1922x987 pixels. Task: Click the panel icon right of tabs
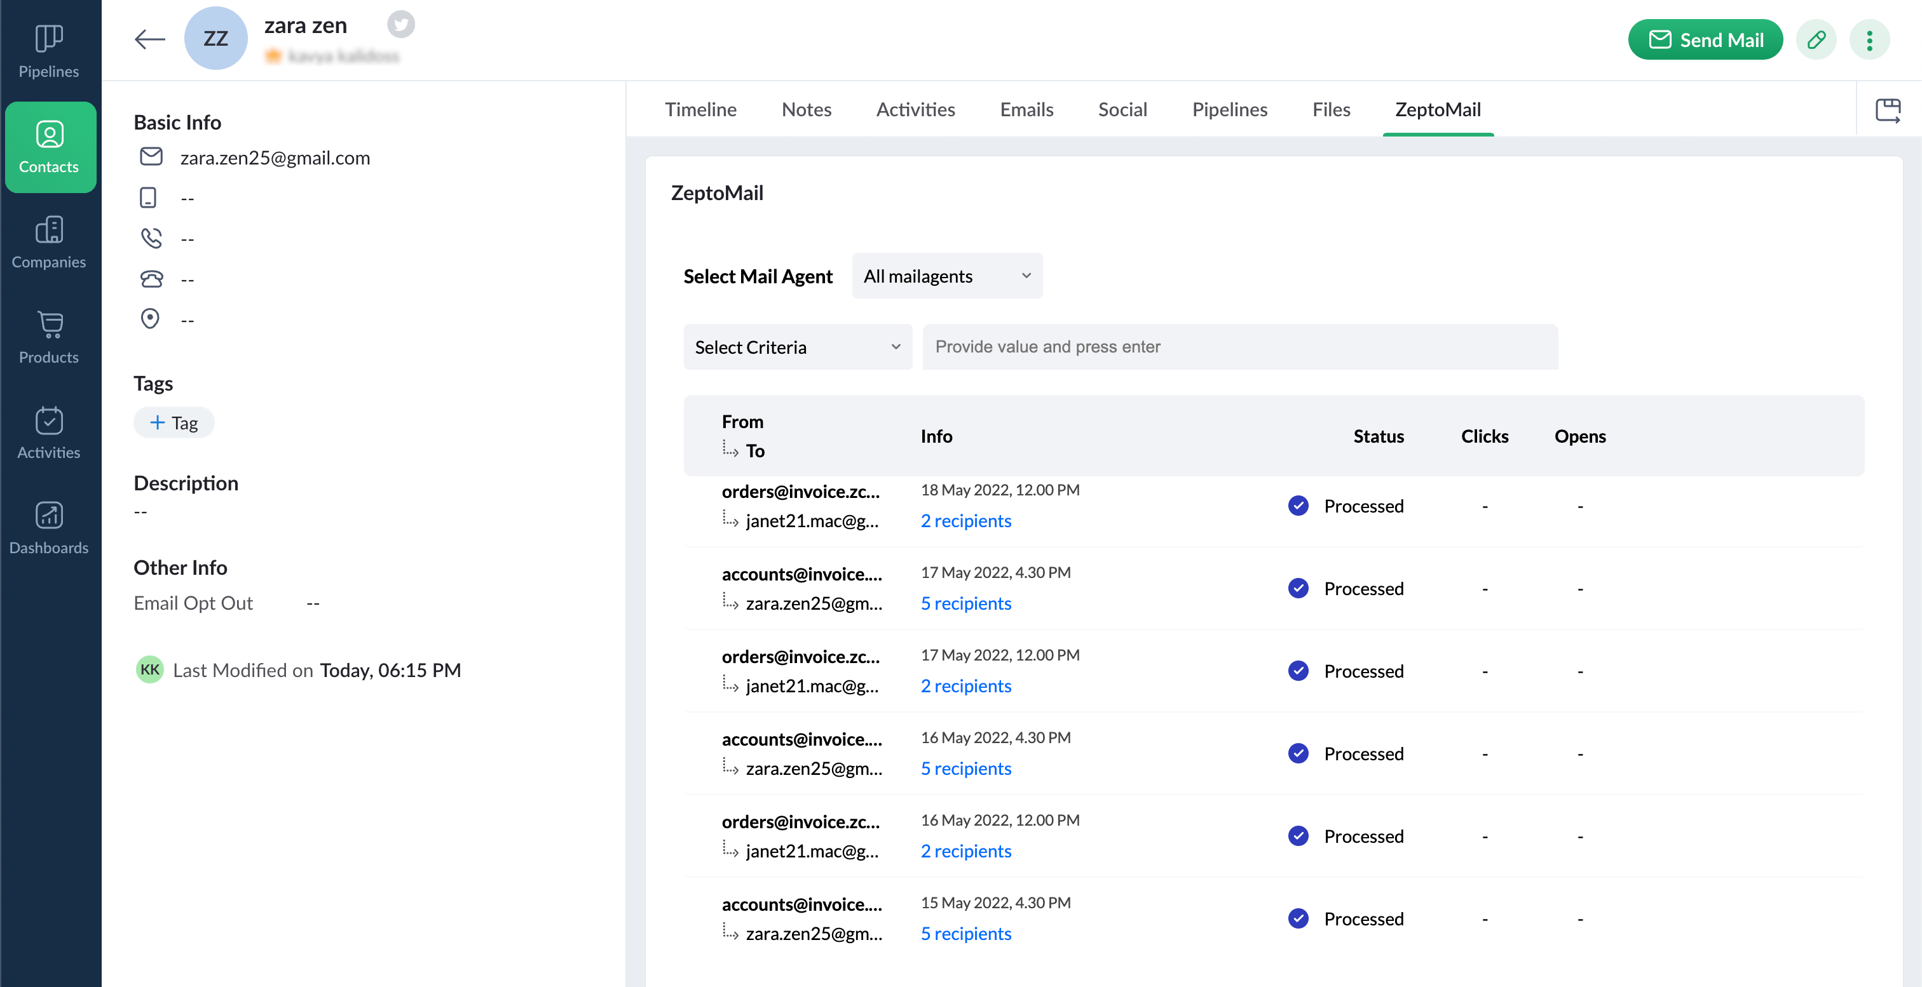click(1887, 111)
